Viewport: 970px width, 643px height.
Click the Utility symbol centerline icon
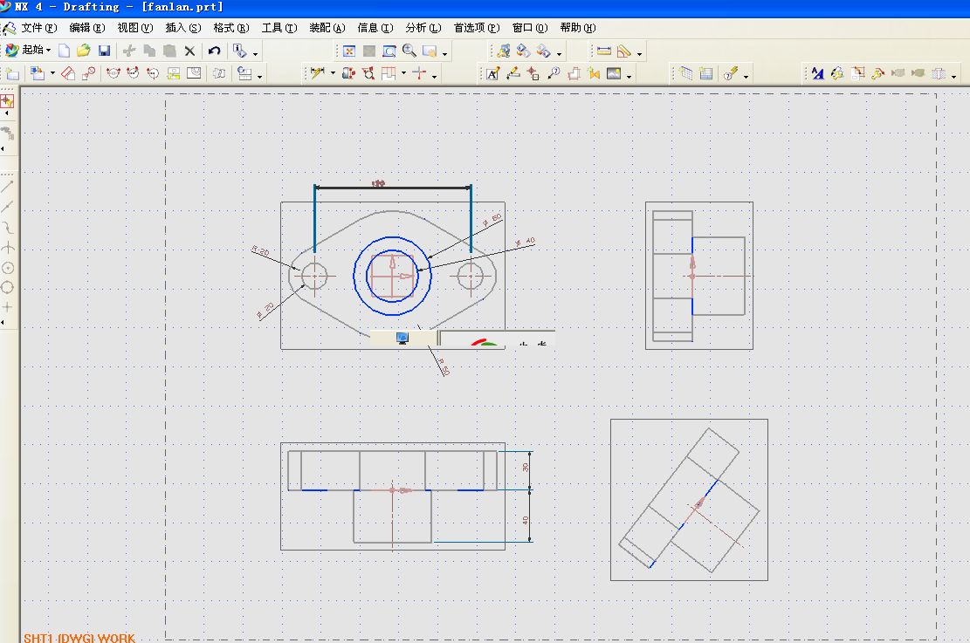pos(420,73)
